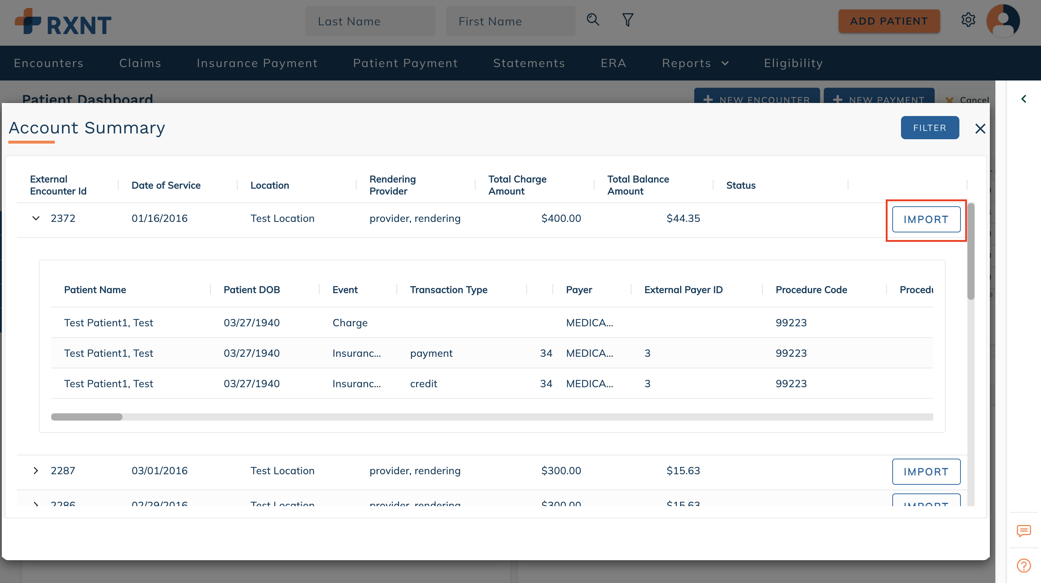Screen dimensions: 1041x583
Task: Open the Insurance Payment tab
Action: click(257, 63)
